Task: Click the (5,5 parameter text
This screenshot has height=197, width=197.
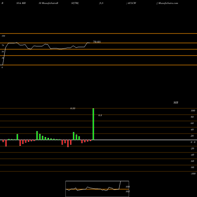Action: (x=101, y=3)
